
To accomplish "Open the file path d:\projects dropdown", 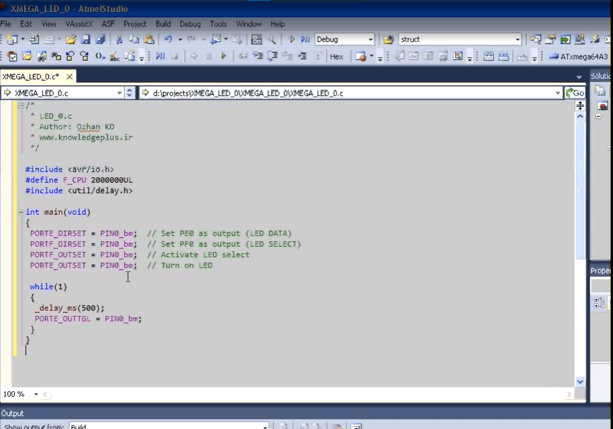I will pos(558,93).
